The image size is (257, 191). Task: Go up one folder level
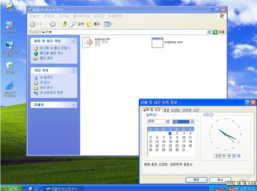click(65, 24)
